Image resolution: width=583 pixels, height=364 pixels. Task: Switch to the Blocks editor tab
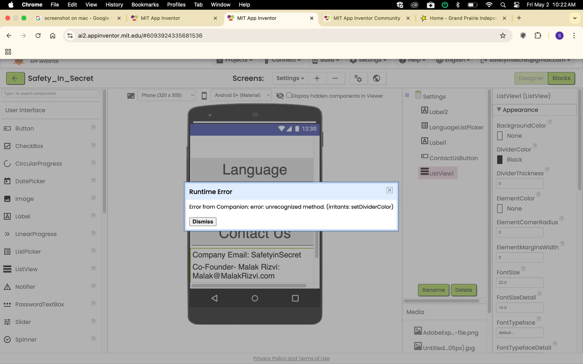click(x=561, y=78)
